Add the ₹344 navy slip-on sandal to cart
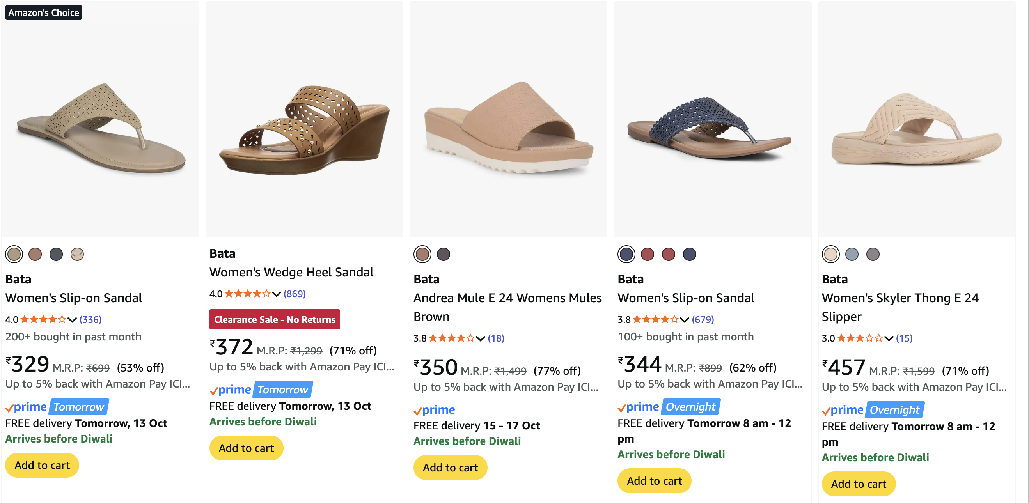This screenshot has height=503, width=1029. pyautogui.click(x=654, y=481)
